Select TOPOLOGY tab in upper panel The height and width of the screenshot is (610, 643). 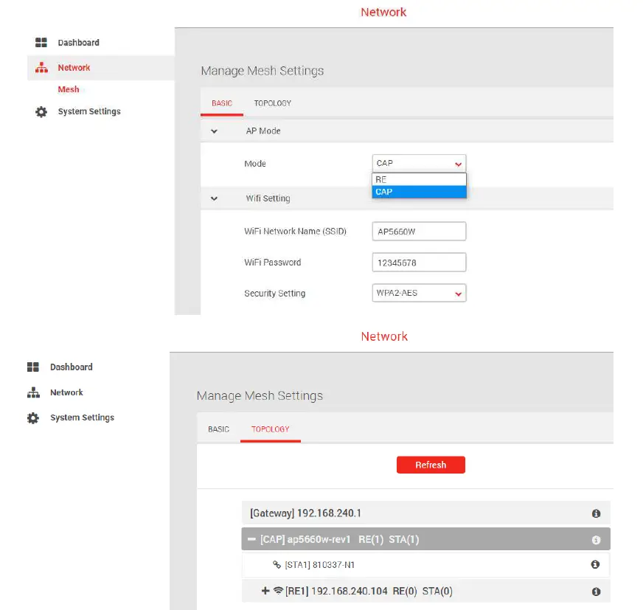click(273, 103)
